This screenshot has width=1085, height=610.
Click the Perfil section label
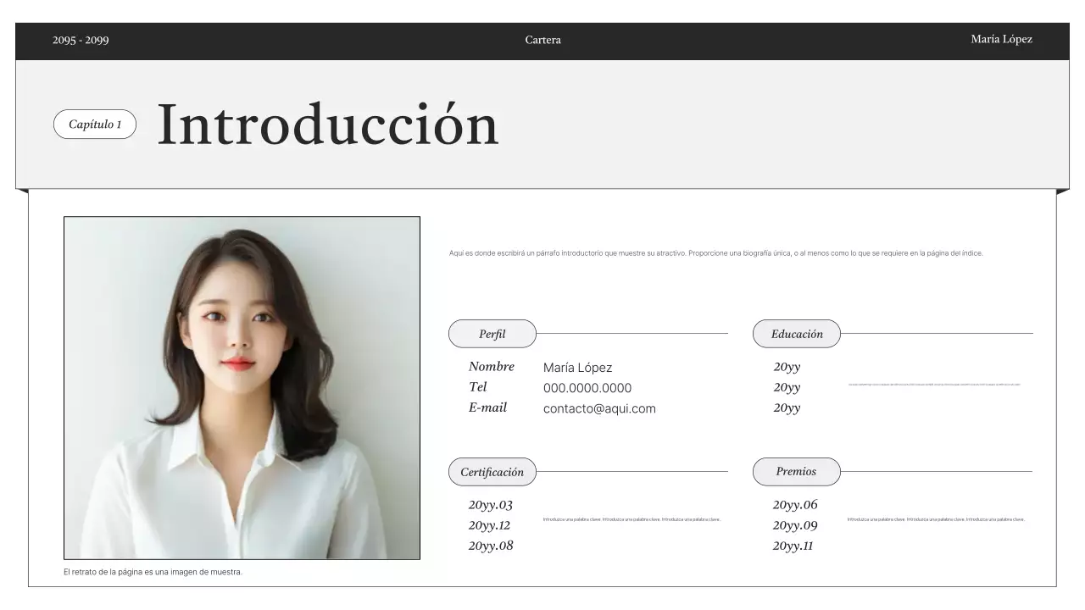point(492,333)
